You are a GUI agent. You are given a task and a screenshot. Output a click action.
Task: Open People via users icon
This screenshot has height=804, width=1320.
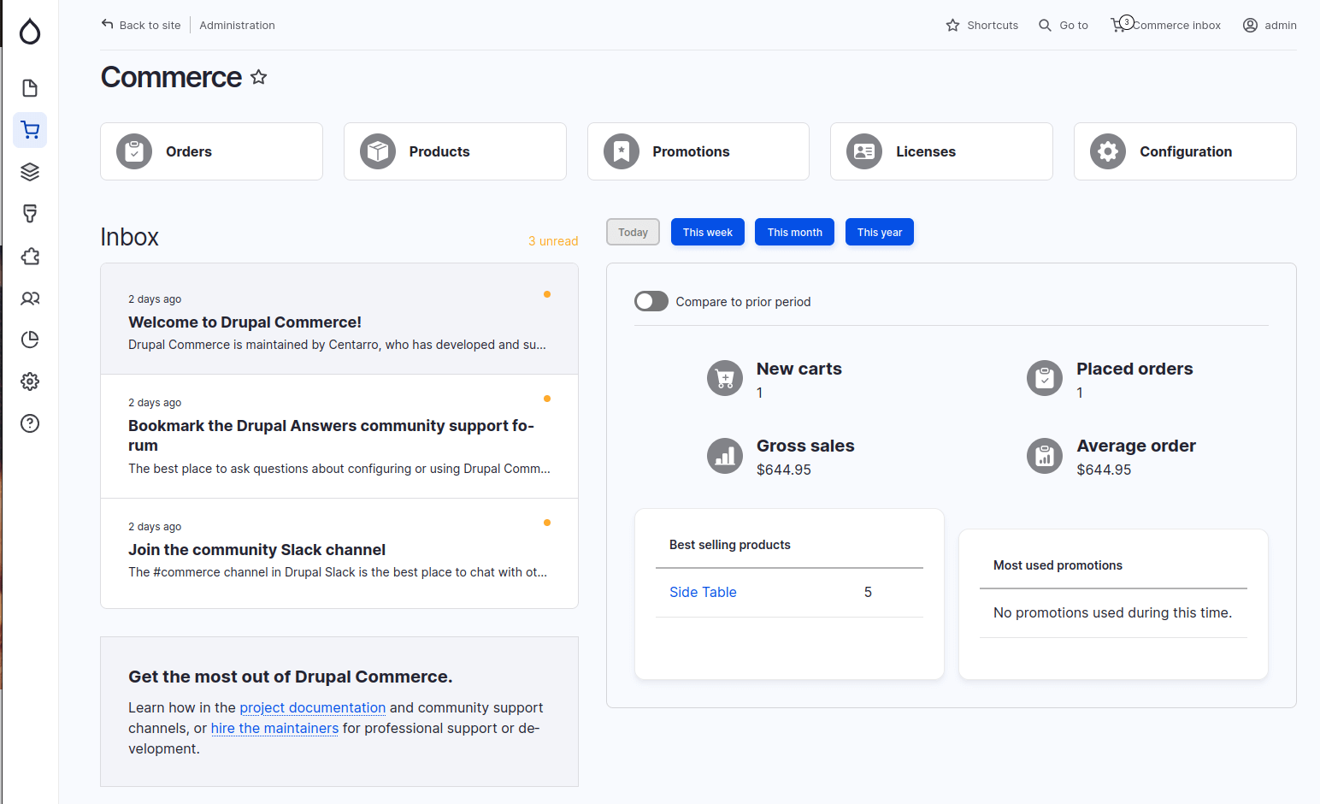point(30,298)
